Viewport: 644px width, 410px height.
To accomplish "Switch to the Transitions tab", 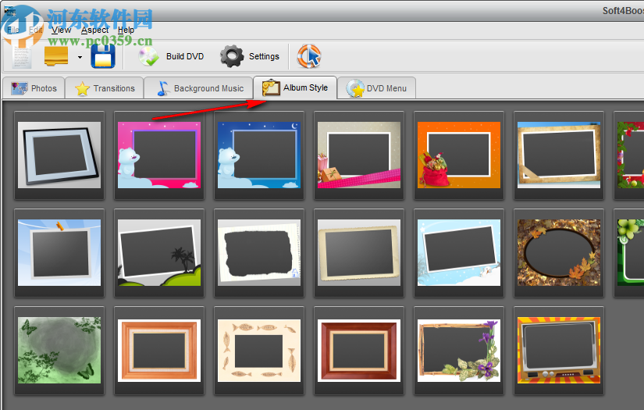I will 105,88.
